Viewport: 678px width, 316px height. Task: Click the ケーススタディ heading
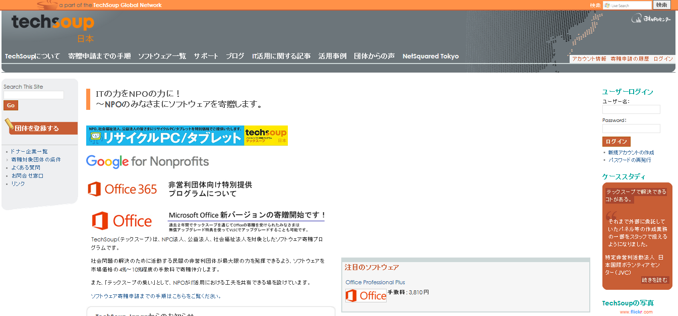coord(624,176)
